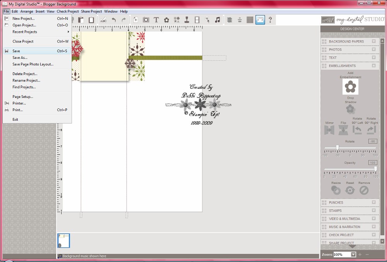The width and height of the screenshot is (387, 262).
Task: Click the stamp toolbar icon
Action: pos(187,20)
